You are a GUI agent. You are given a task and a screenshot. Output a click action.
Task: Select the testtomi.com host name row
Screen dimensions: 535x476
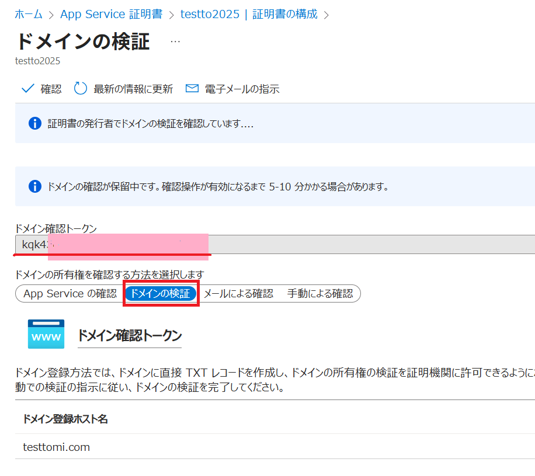(56, 447)
